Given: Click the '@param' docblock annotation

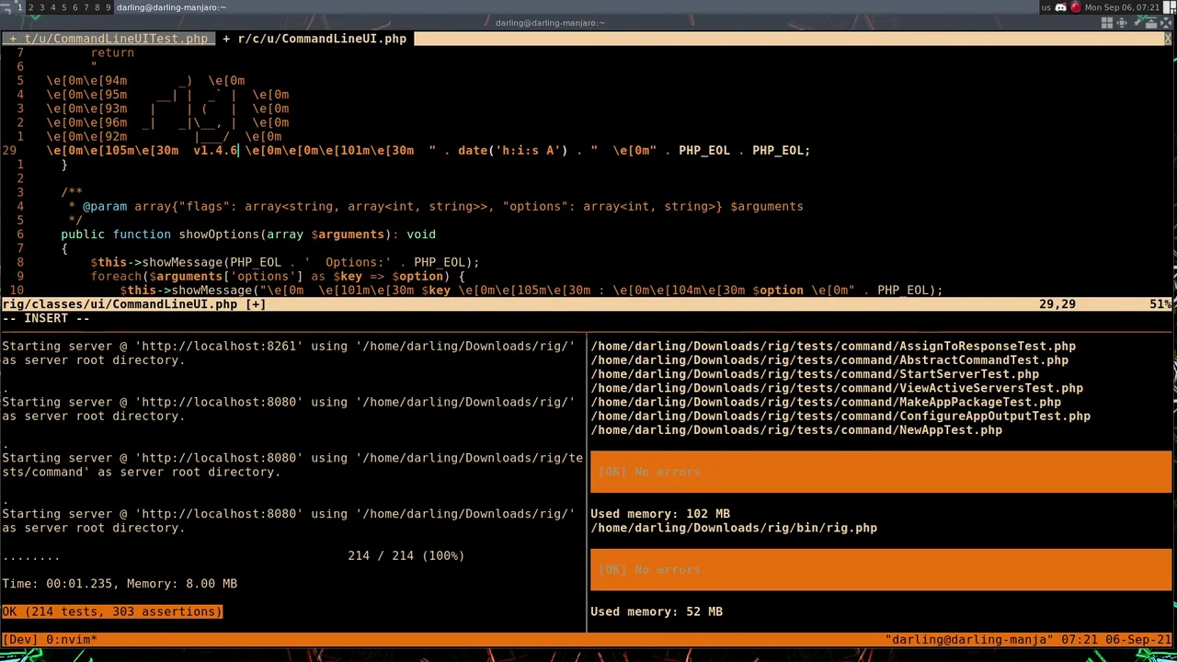Looking at the screenshot, I should (105, 206).
